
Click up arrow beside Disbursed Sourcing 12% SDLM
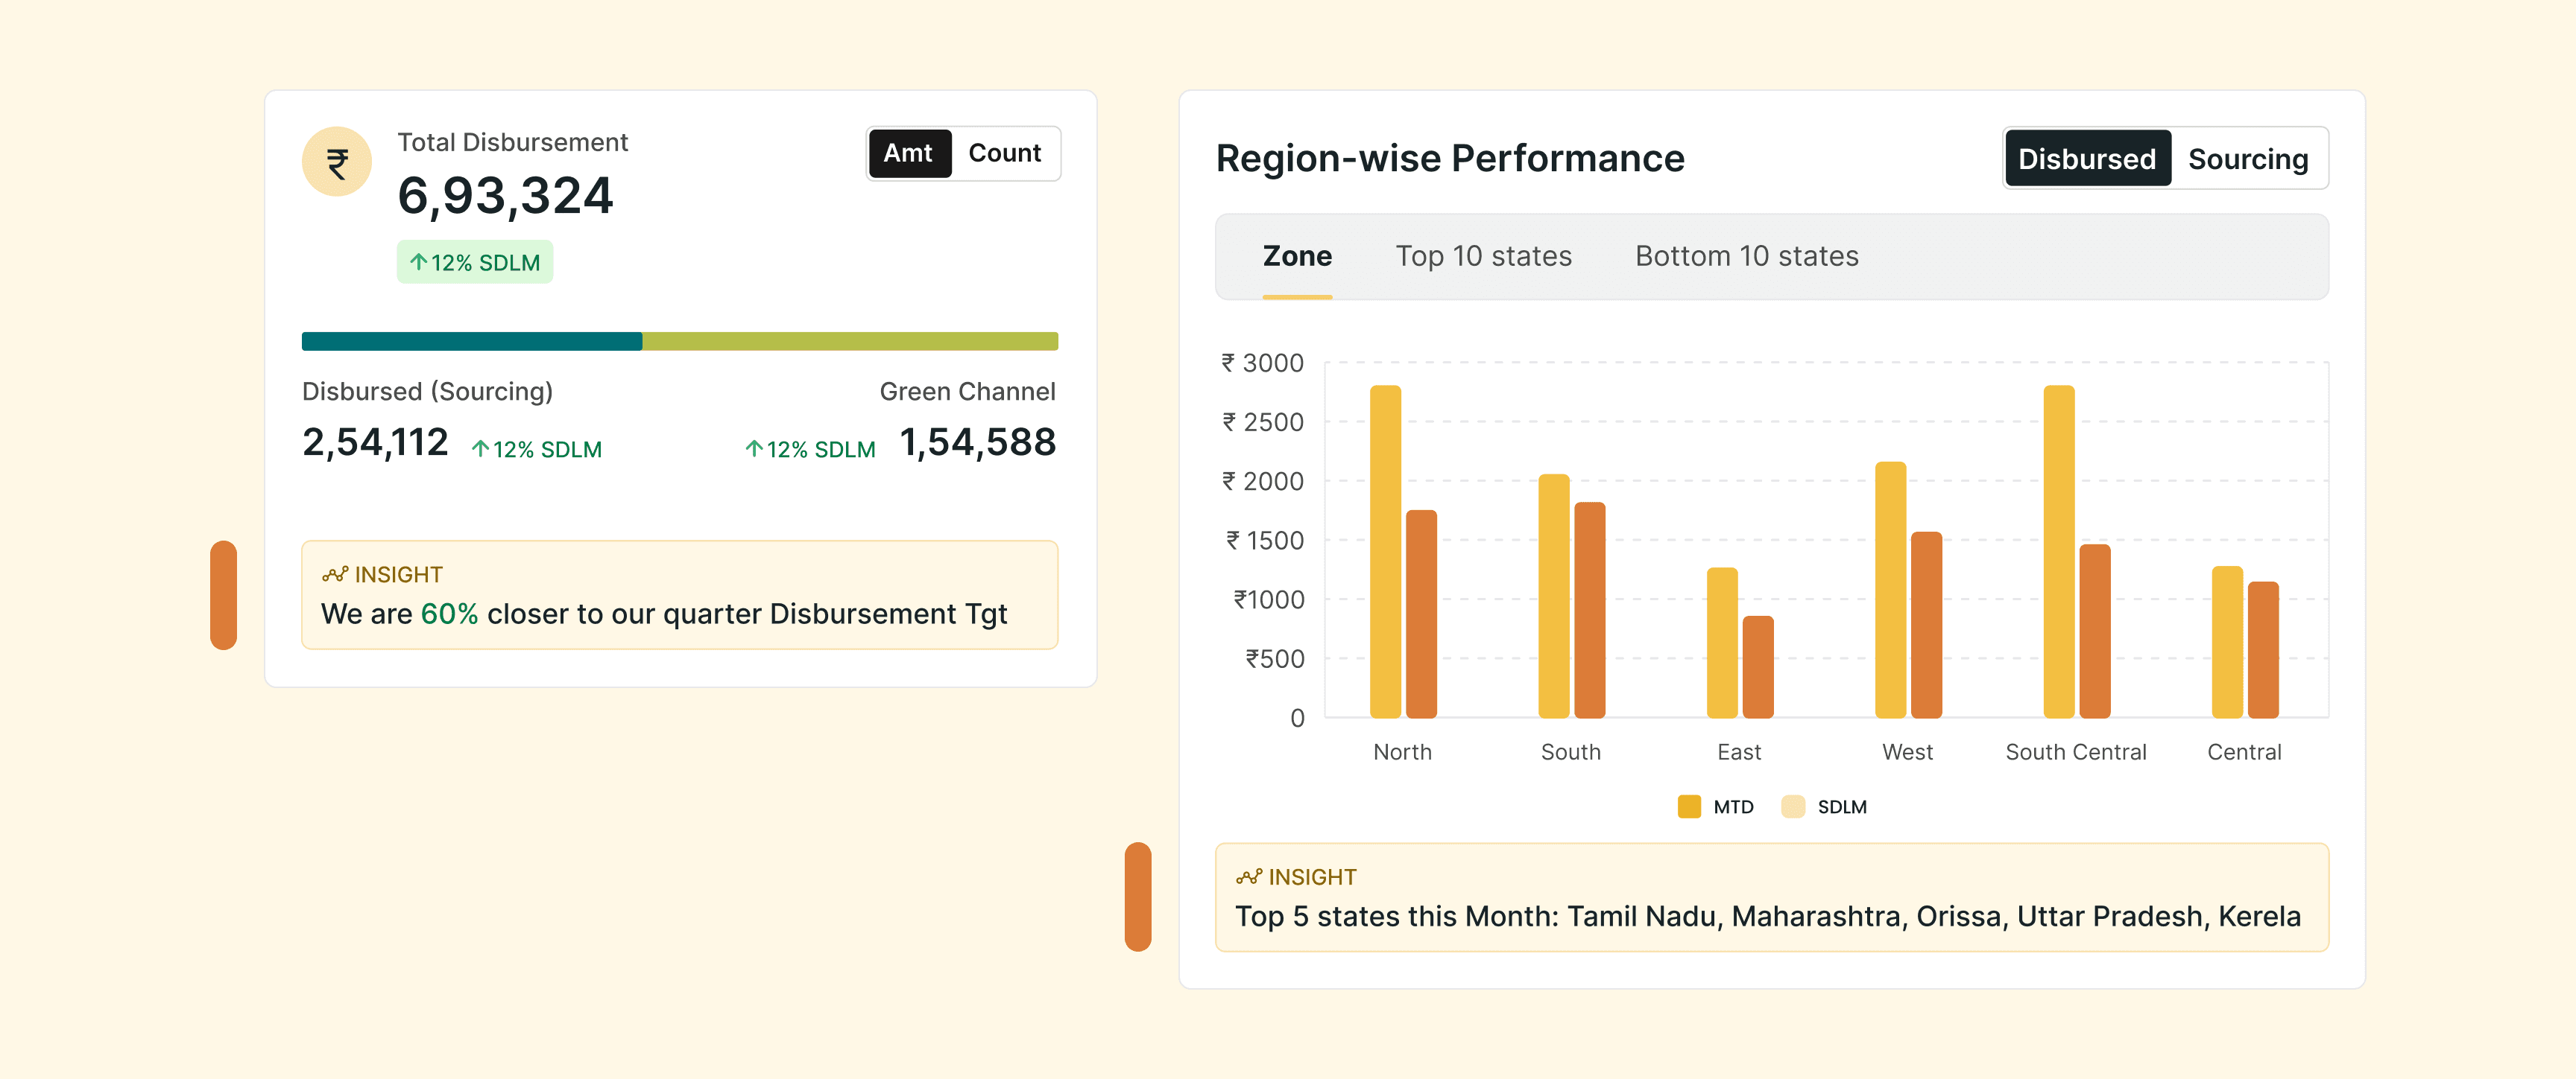click(x=480, y=450)
